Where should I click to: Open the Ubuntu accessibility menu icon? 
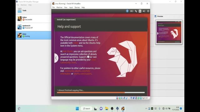point(127,11)
